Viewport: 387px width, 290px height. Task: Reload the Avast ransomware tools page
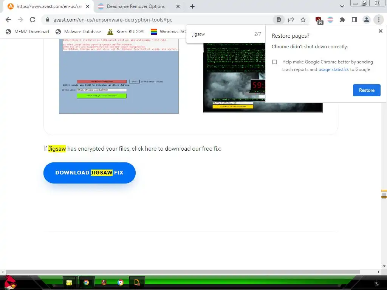point(33,20)
